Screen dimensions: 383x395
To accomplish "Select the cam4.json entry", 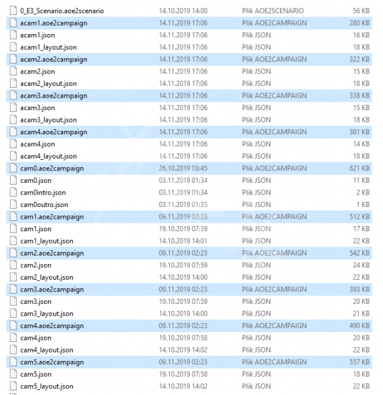I will 189,338.
